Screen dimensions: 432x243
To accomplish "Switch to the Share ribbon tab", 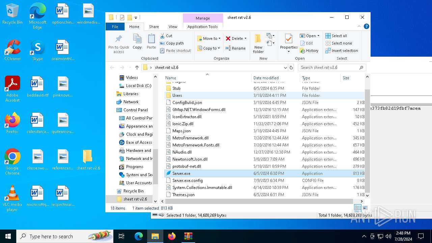I will tap(154, 27).
